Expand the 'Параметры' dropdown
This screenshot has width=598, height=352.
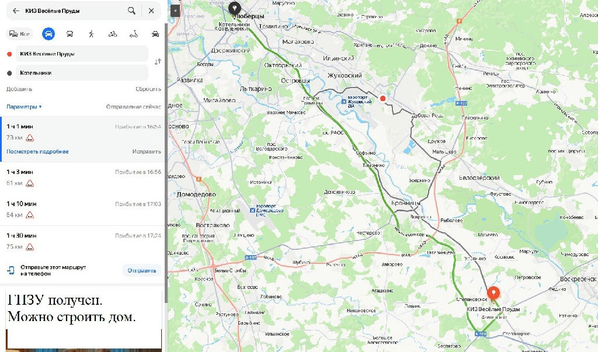pos(24,107)
